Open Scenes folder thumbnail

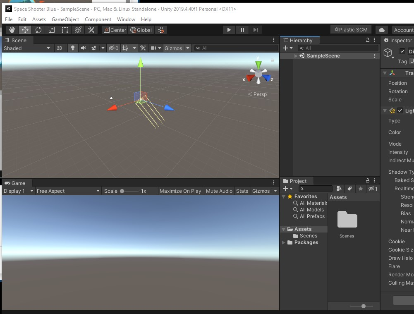[x=347, y=219]
